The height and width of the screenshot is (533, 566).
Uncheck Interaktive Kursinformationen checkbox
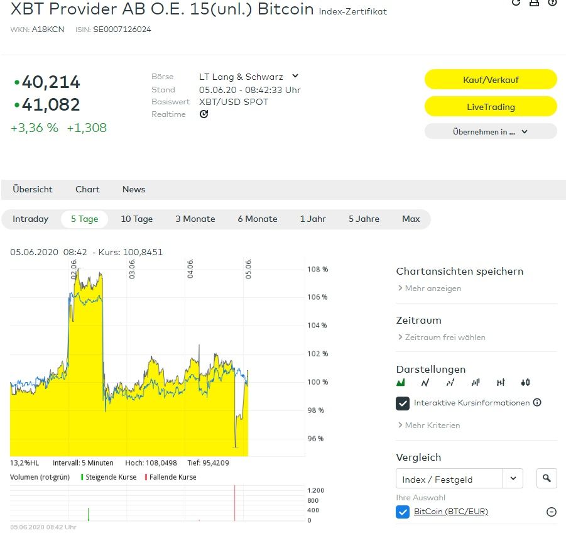point(403,403)
